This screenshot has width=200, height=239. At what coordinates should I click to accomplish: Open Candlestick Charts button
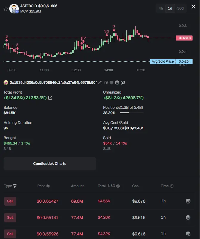50,164
